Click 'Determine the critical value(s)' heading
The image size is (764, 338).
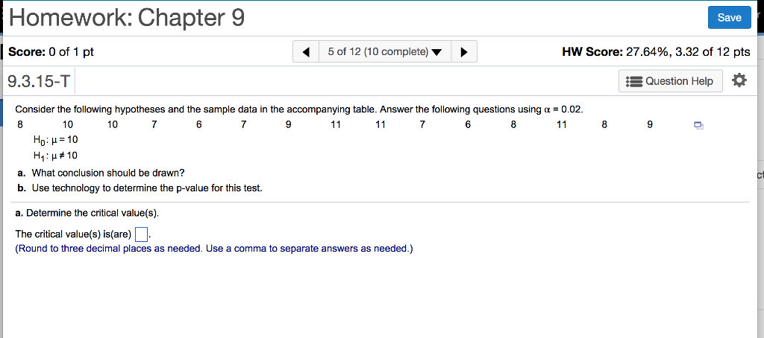coord(87,213)
